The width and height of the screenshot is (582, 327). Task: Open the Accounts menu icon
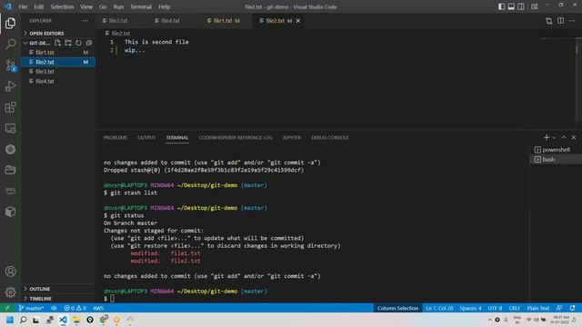(10, 272)
